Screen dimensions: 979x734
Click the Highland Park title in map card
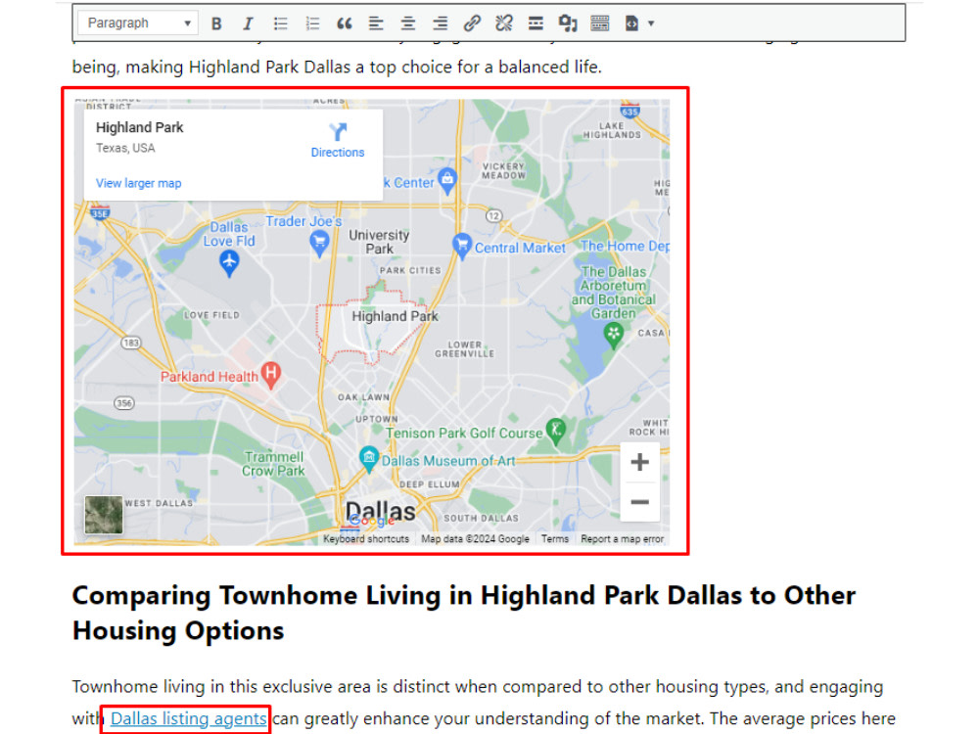tap(139, 127)
